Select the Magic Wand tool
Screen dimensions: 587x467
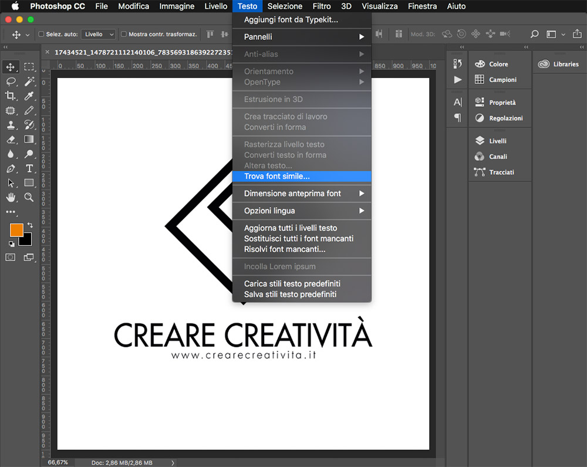tap(29, 82)
